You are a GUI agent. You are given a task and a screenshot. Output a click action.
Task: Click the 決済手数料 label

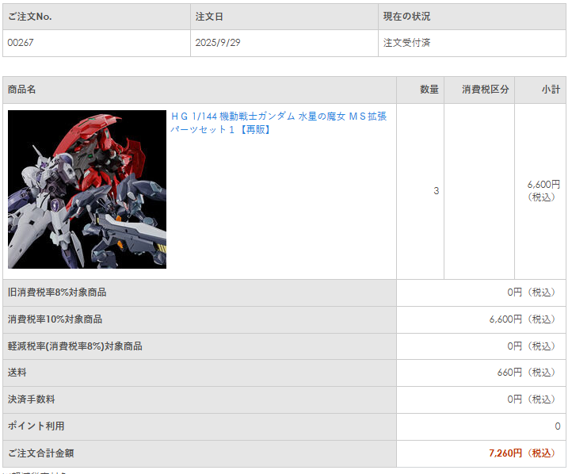(32, 399)
